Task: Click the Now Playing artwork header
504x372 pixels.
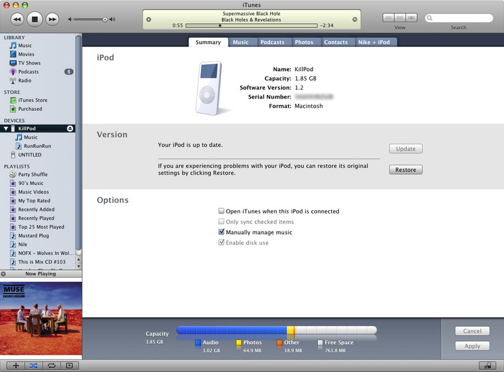Action: 41,274
